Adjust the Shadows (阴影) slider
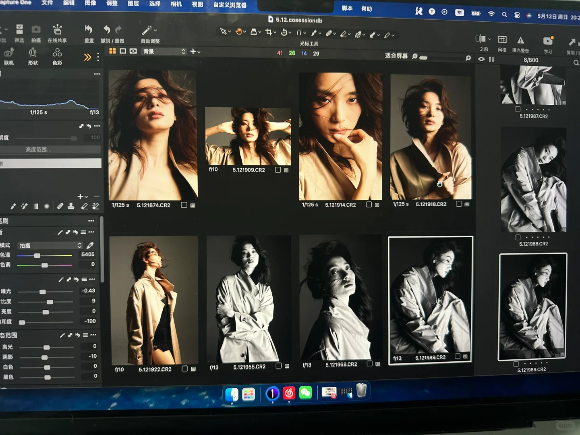 (x=47, y=357)
